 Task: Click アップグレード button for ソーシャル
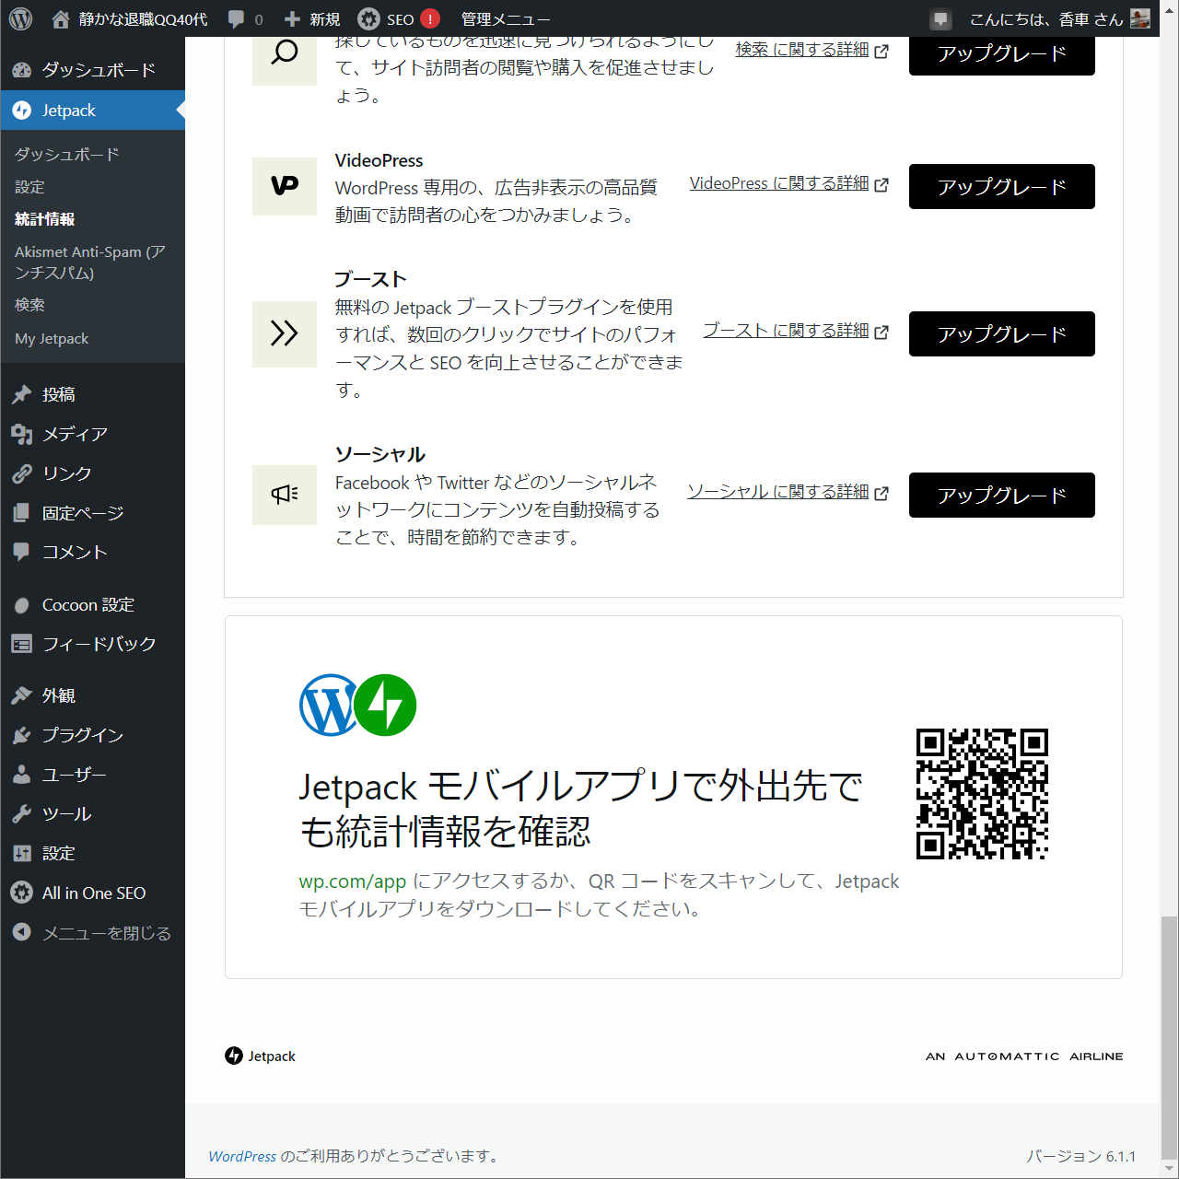[1002, 495]
